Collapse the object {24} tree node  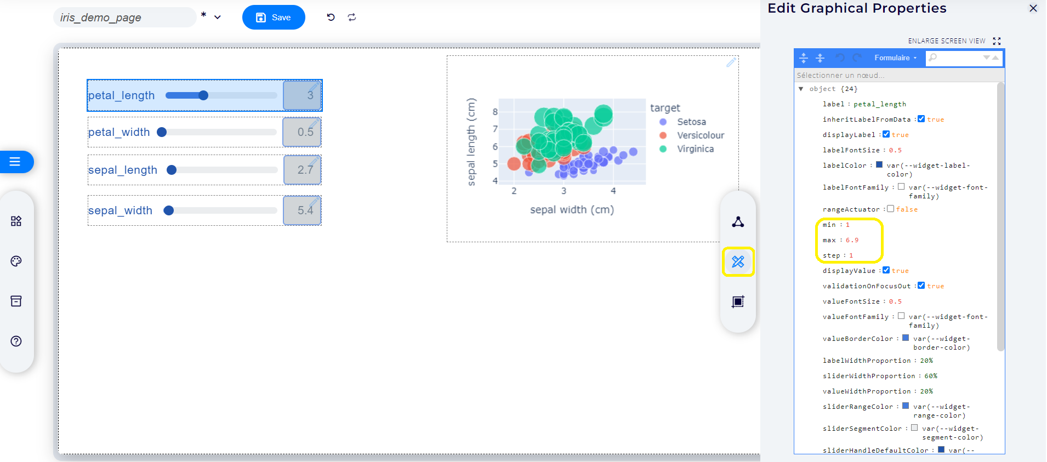point(801,89)
